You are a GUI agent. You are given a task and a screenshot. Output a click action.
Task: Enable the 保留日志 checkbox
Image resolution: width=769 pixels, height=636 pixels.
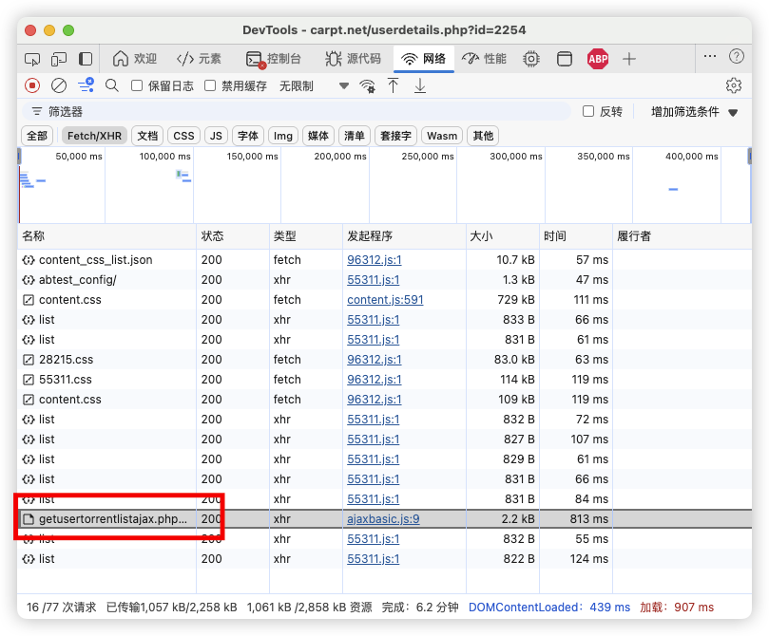point(137,85)
